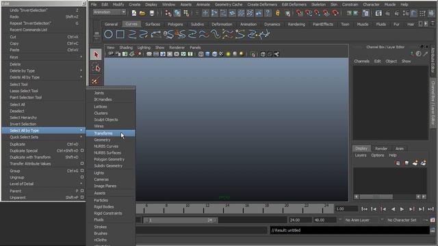Click the checkered texture viewport icon

(x=221, y=54)
